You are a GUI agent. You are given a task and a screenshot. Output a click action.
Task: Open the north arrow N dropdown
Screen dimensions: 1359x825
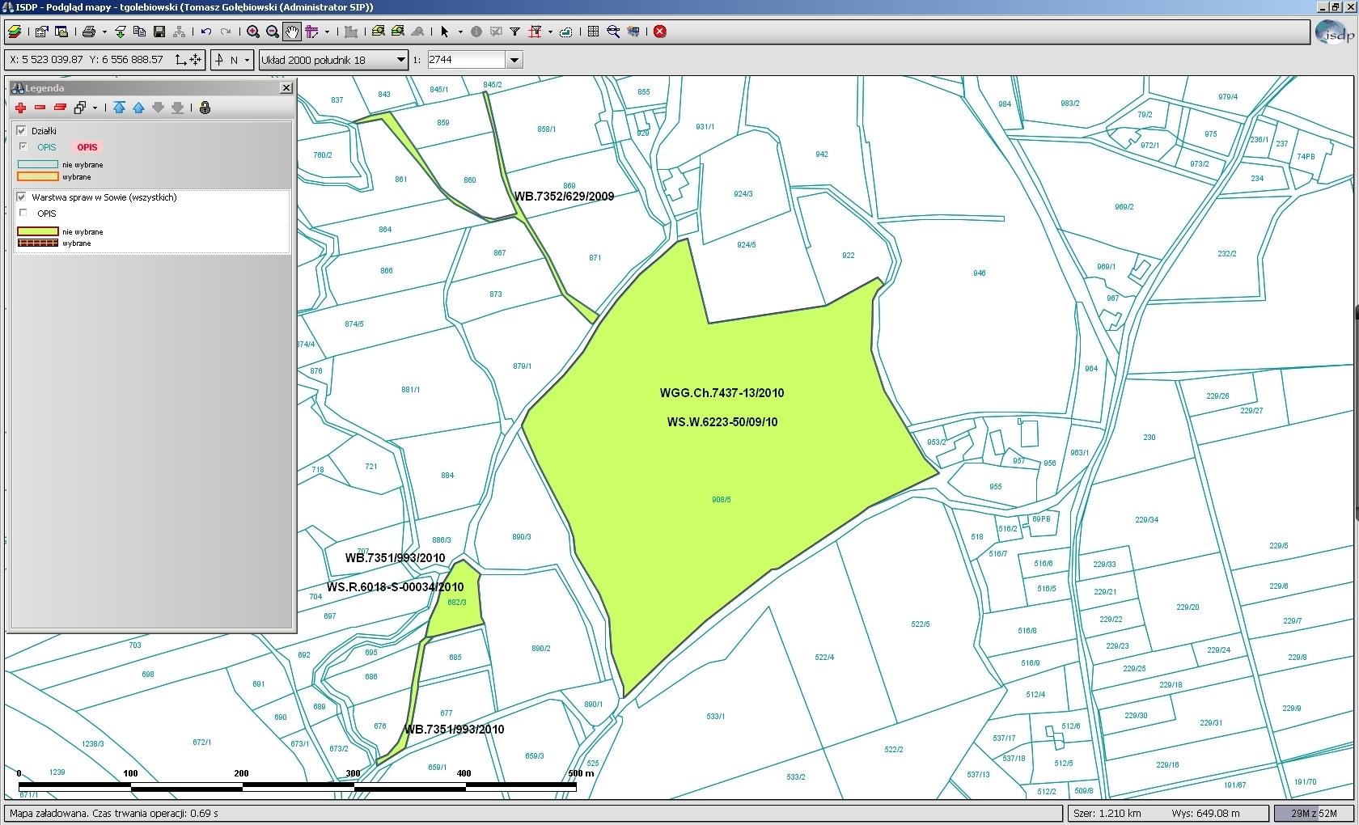(x=247, y=60)
